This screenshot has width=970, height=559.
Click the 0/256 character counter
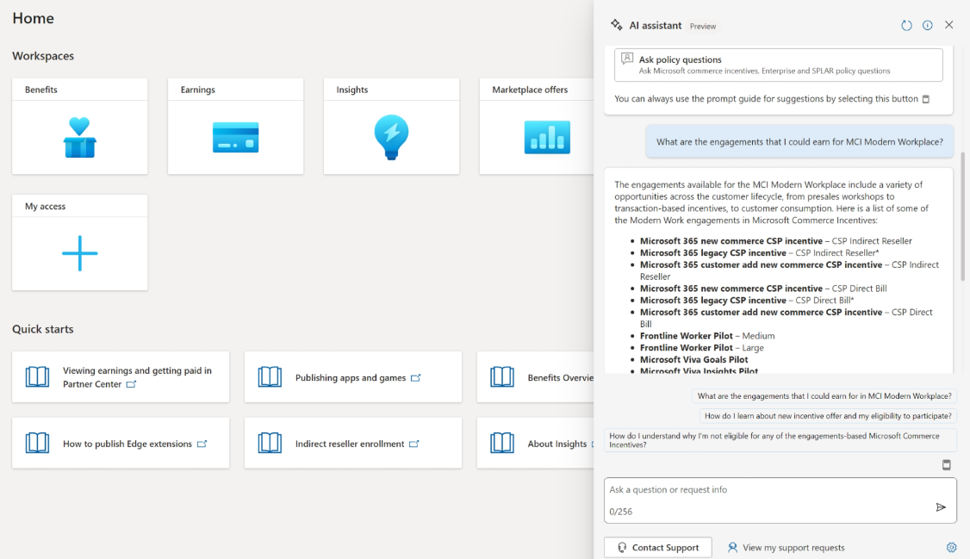[620, 512]
